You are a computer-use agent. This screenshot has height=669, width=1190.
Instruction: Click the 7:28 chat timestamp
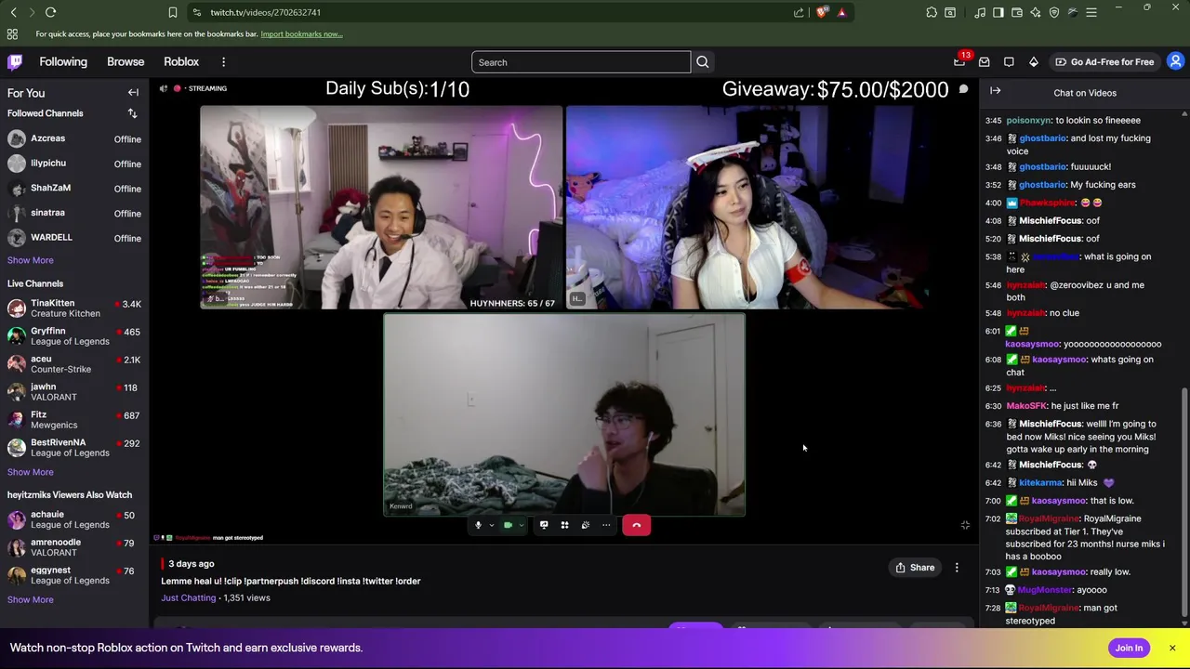[x=992, y=608]
